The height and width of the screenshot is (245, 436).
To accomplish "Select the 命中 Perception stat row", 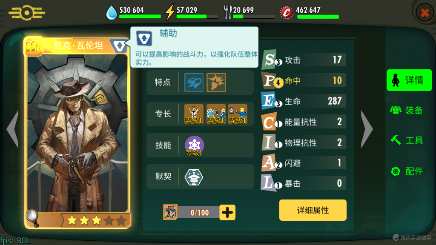I will click(304, 80).
